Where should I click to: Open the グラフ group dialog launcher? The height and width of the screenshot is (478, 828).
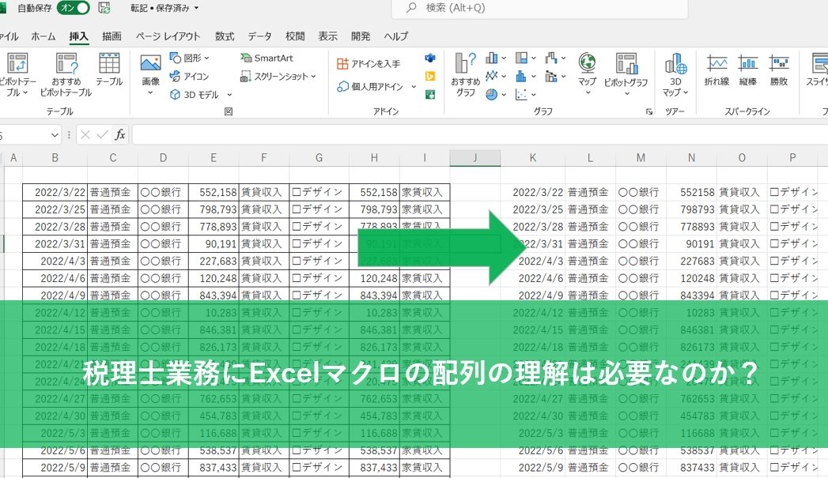click(x=648, y=112)
